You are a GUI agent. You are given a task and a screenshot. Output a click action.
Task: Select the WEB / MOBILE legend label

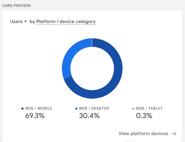[x=39, y=108]
